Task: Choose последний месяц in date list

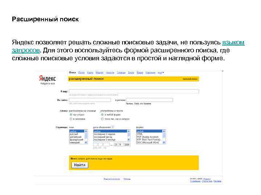Action: [110, 137]
